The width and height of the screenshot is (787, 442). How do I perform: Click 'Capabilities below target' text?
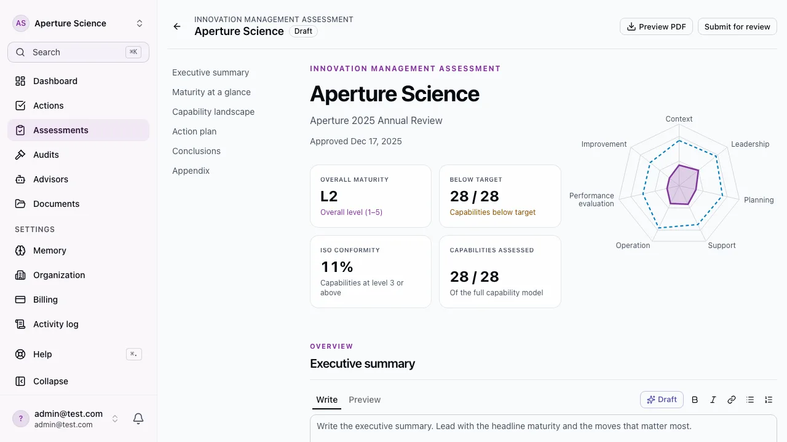(492, 212)
